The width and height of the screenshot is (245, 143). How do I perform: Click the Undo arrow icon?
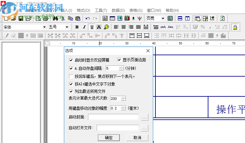click(88, 19)
